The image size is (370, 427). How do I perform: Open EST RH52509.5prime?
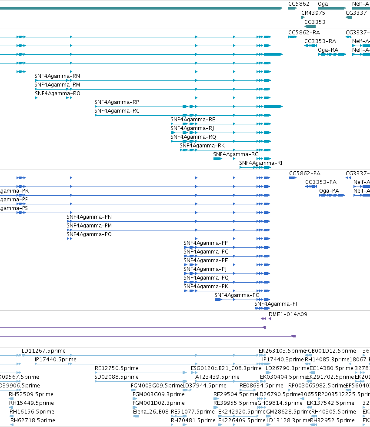pyautogui.click(x=31, y=394)
